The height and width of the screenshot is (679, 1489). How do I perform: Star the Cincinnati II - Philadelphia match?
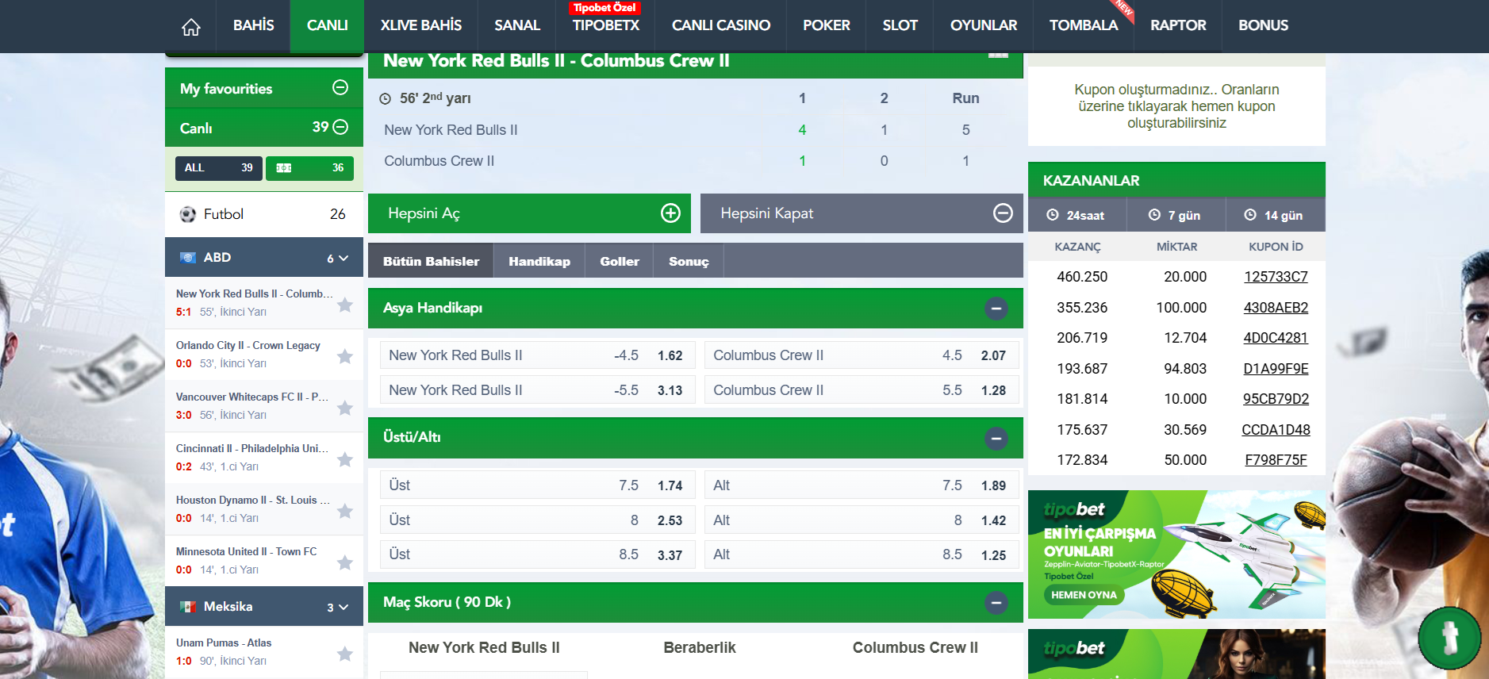tap(344, 459)
